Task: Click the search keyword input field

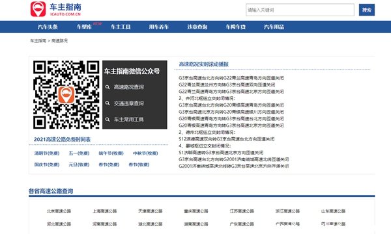Action: click(x=300, y=10)
